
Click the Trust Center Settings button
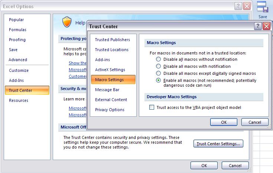(x=218, y=144)
